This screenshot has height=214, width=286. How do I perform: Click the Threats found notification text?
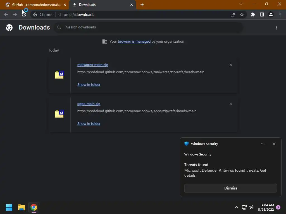pyautogui.click(x=196, y=165)
